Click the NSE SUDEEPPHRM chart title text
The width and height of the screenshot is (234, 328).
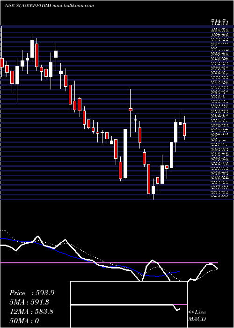[x=49, y=6]
